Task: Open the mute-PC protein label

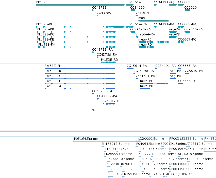Action: pyautogui.click(x=146, y=81)
